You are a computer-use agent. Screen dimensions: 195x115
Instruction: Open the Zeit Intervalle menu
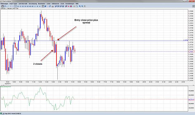coord(23,4)
